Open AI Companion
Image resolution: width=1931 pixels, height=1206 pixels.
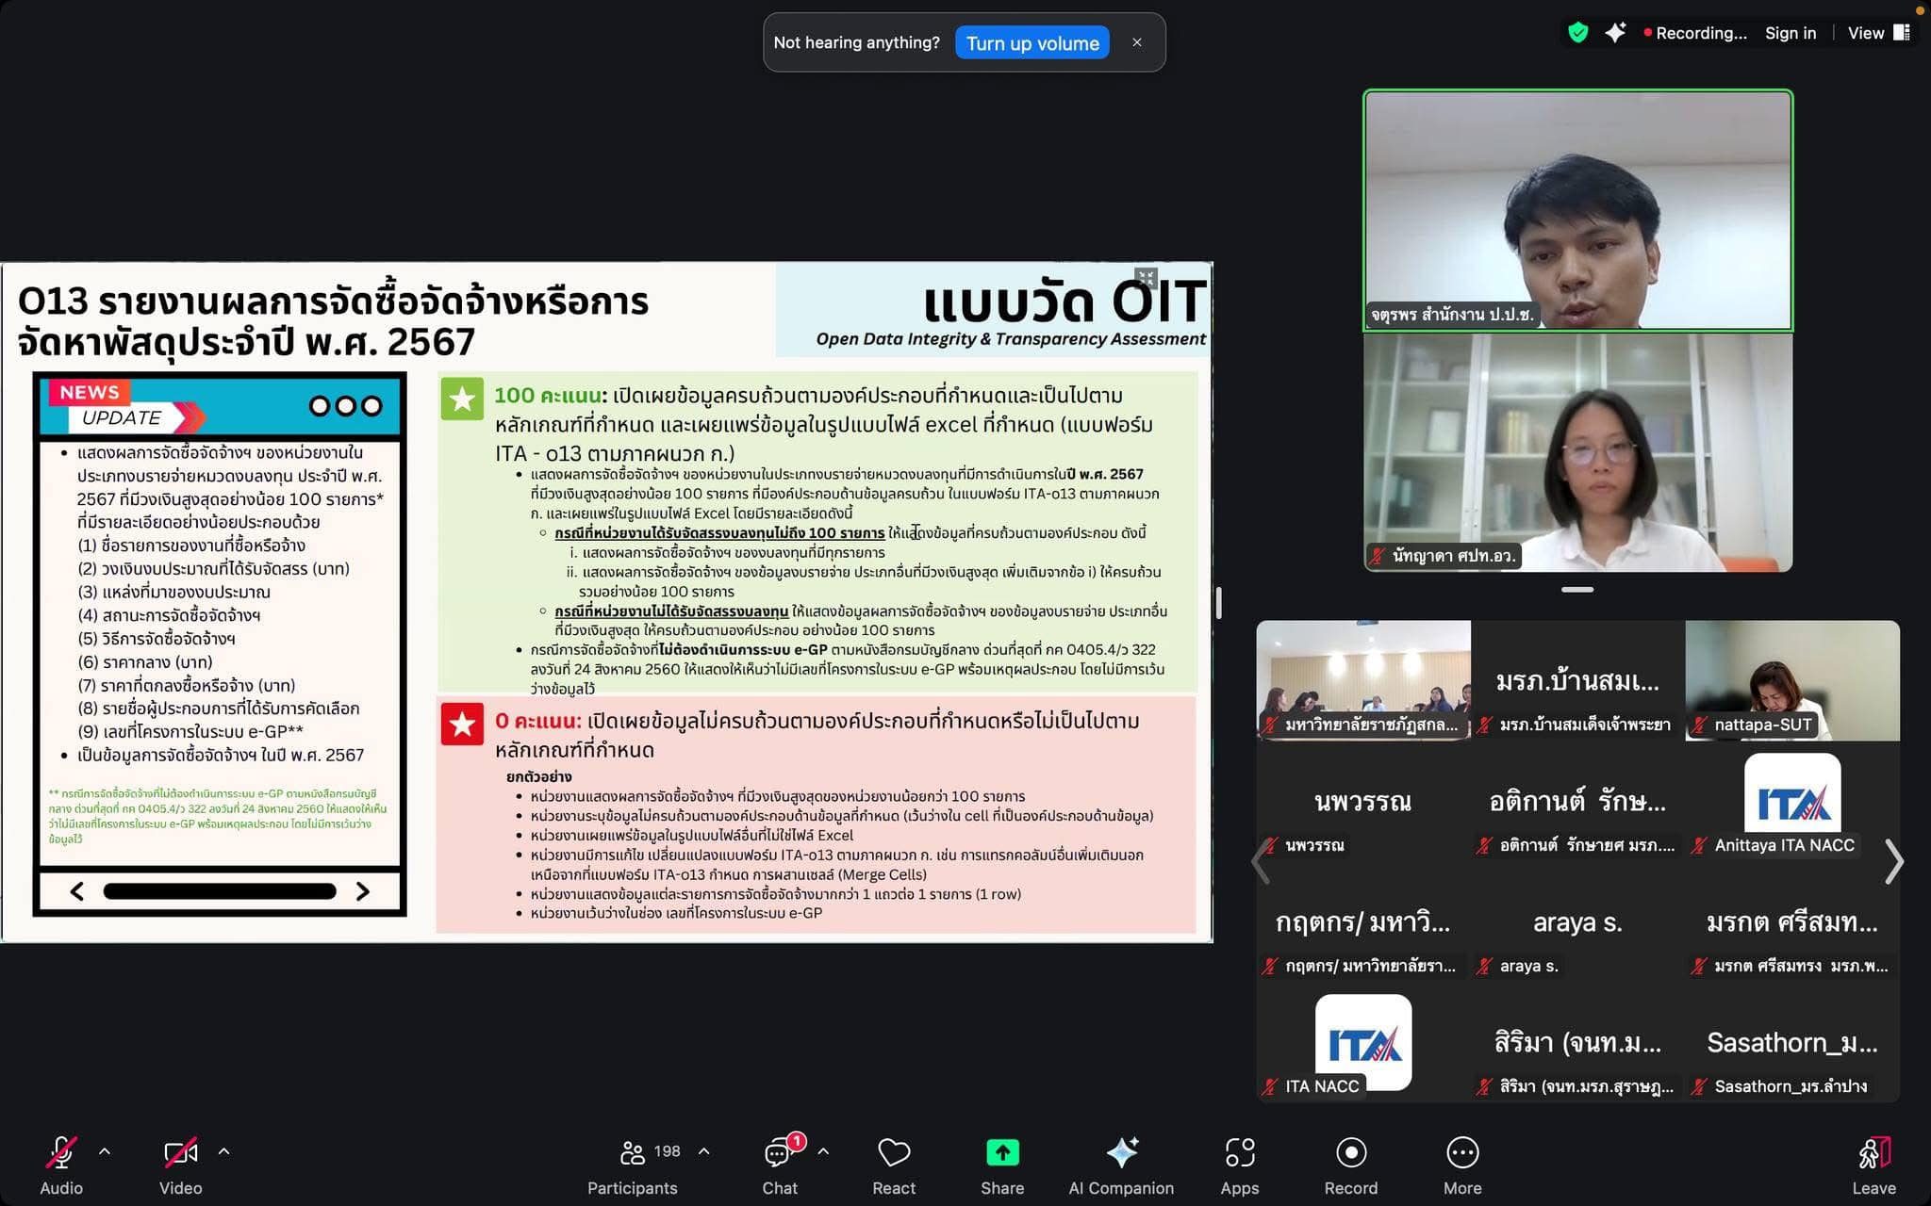click(1121, 1165)
